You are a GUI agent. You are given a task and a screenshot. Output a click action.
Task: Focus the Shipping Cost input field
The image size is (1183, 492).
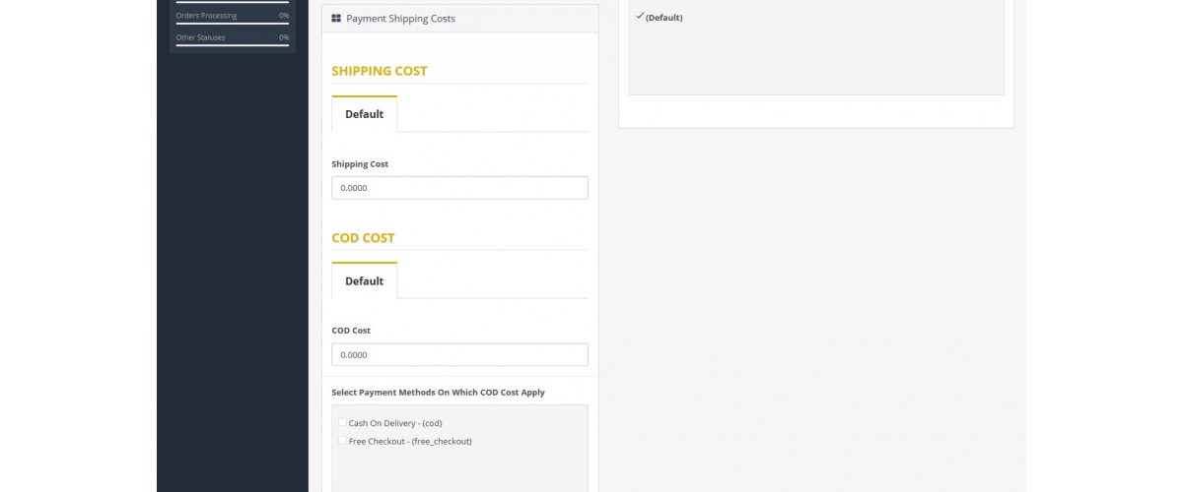click(459, 188)
